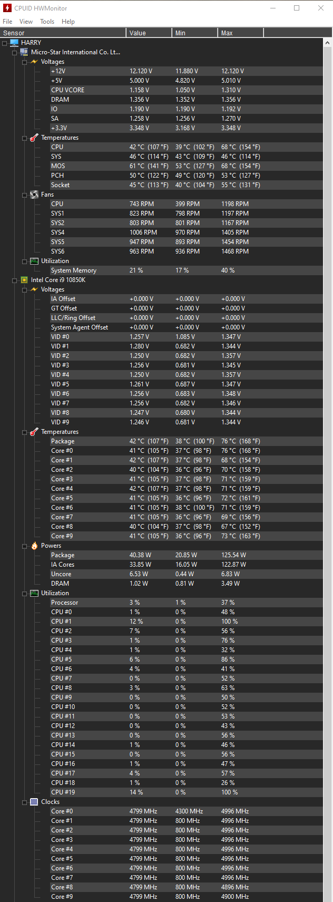Click the fan icon next to Fans
This screenshot has width=333, height=902.
34,195
